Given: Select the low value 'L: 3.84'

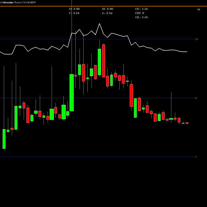Looking at the screenshot, I should point(107,13).
